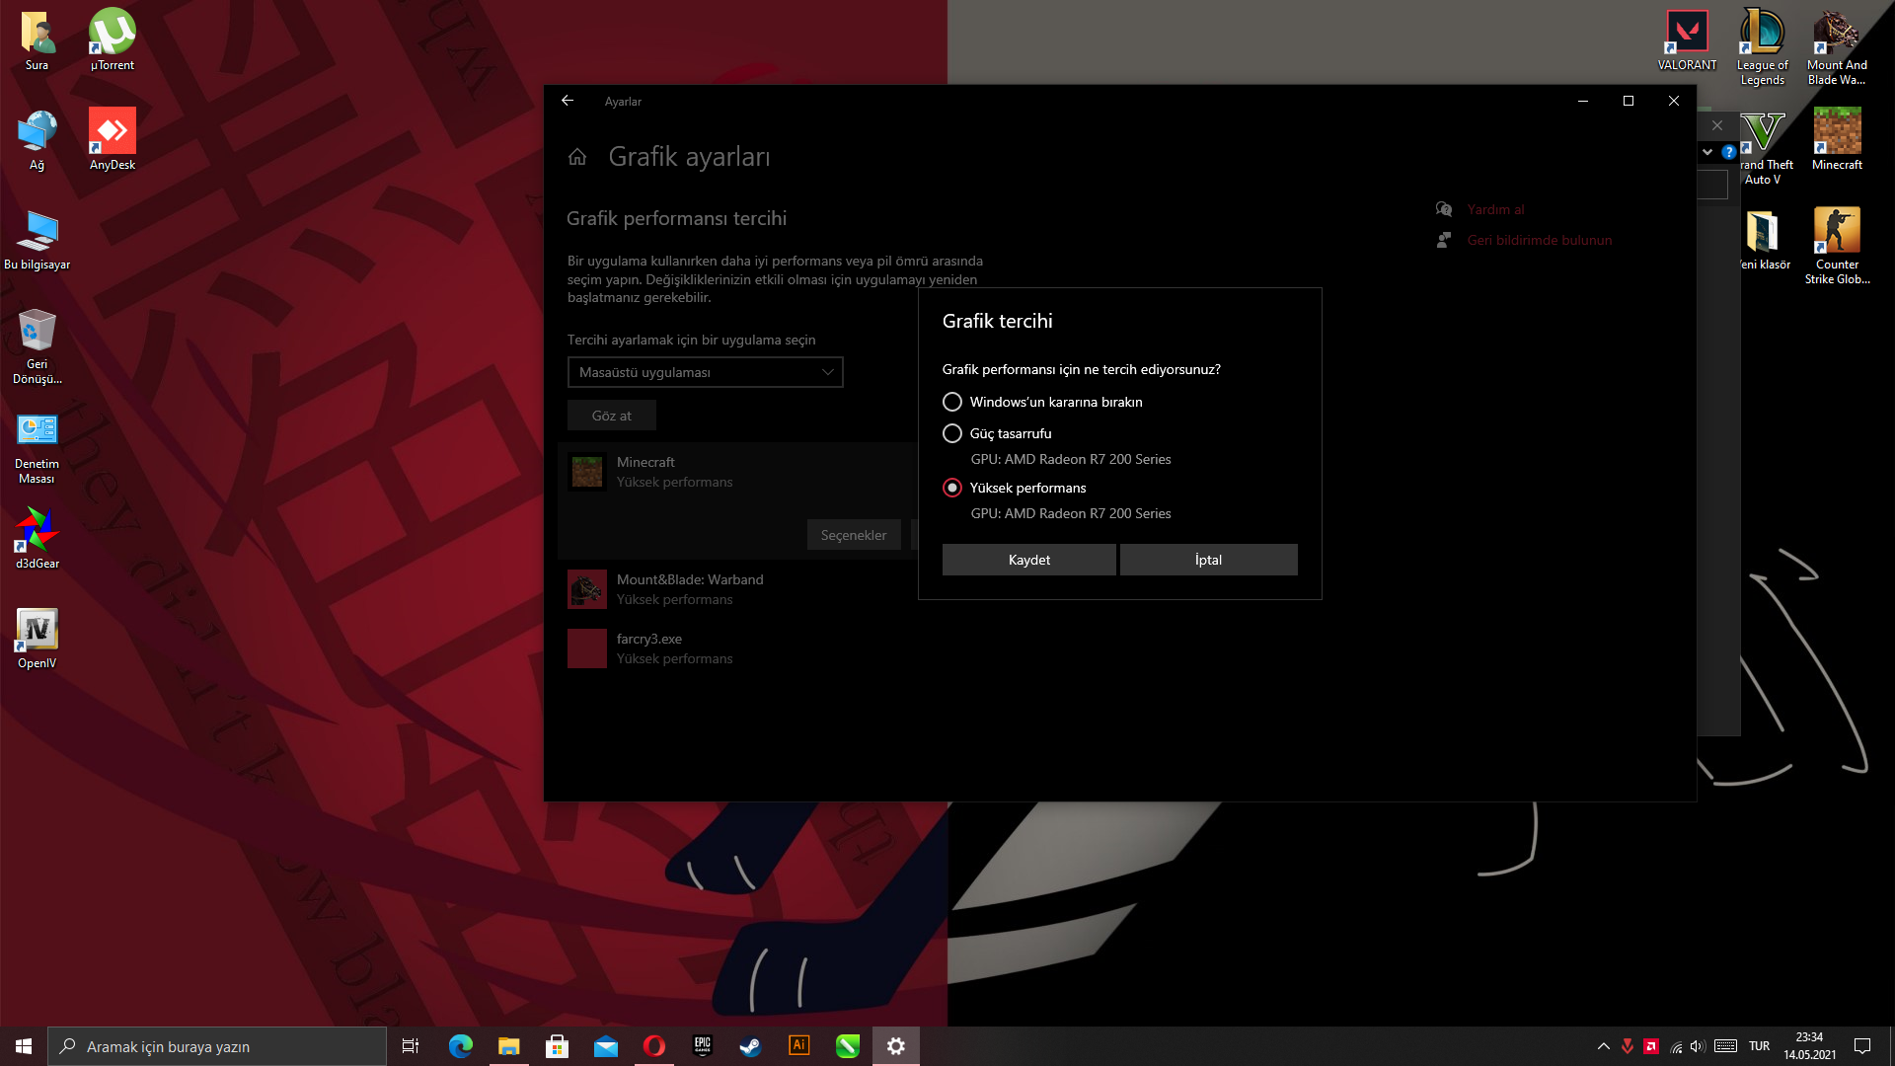This screenshot has height=1066, width=1895.
Task: Open Epic Games launcher from the taskbar
Action: tap(703, 1046)
